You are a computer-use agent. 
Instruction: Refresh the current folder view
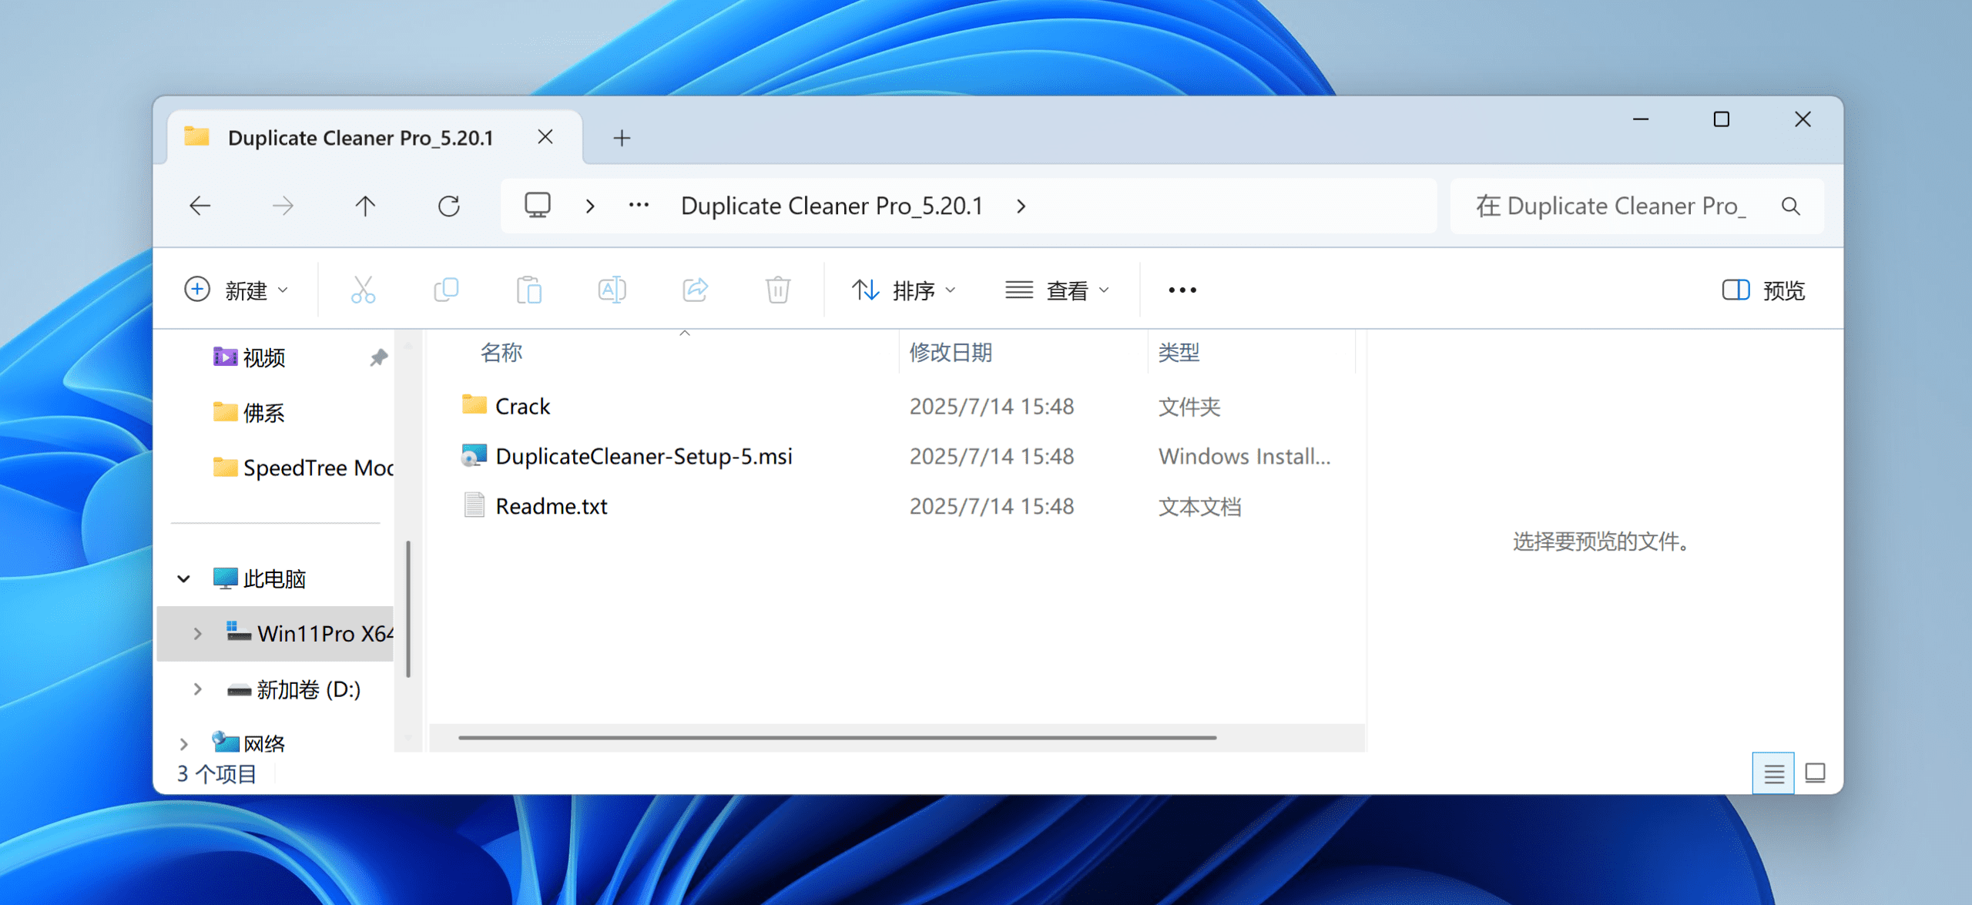coord(449,206)
